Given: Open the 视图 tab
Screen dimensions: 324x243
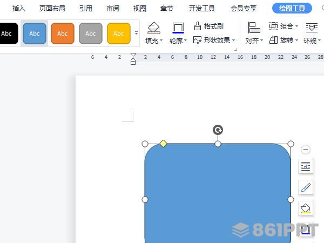Looking at the screenshot, I should (x=140, y=9).
